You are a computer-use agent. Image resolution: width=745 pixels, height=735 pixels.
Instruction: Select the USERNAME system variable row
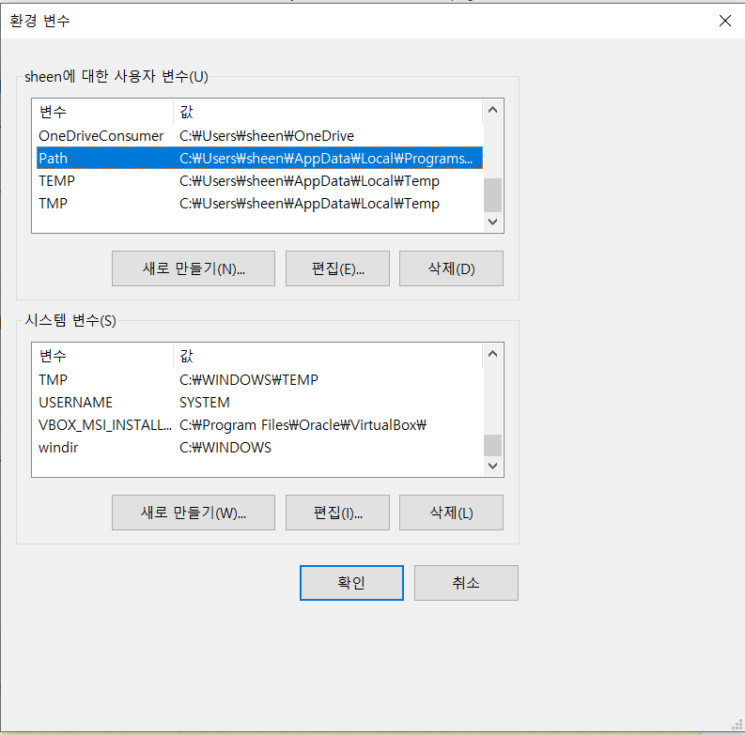pos(259,402)
